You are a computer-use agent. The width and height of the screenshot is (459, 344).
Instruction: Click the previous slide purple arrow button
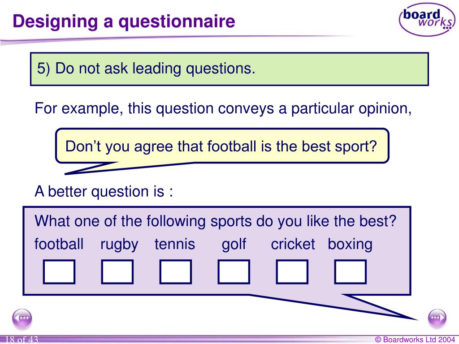(22, 318)
